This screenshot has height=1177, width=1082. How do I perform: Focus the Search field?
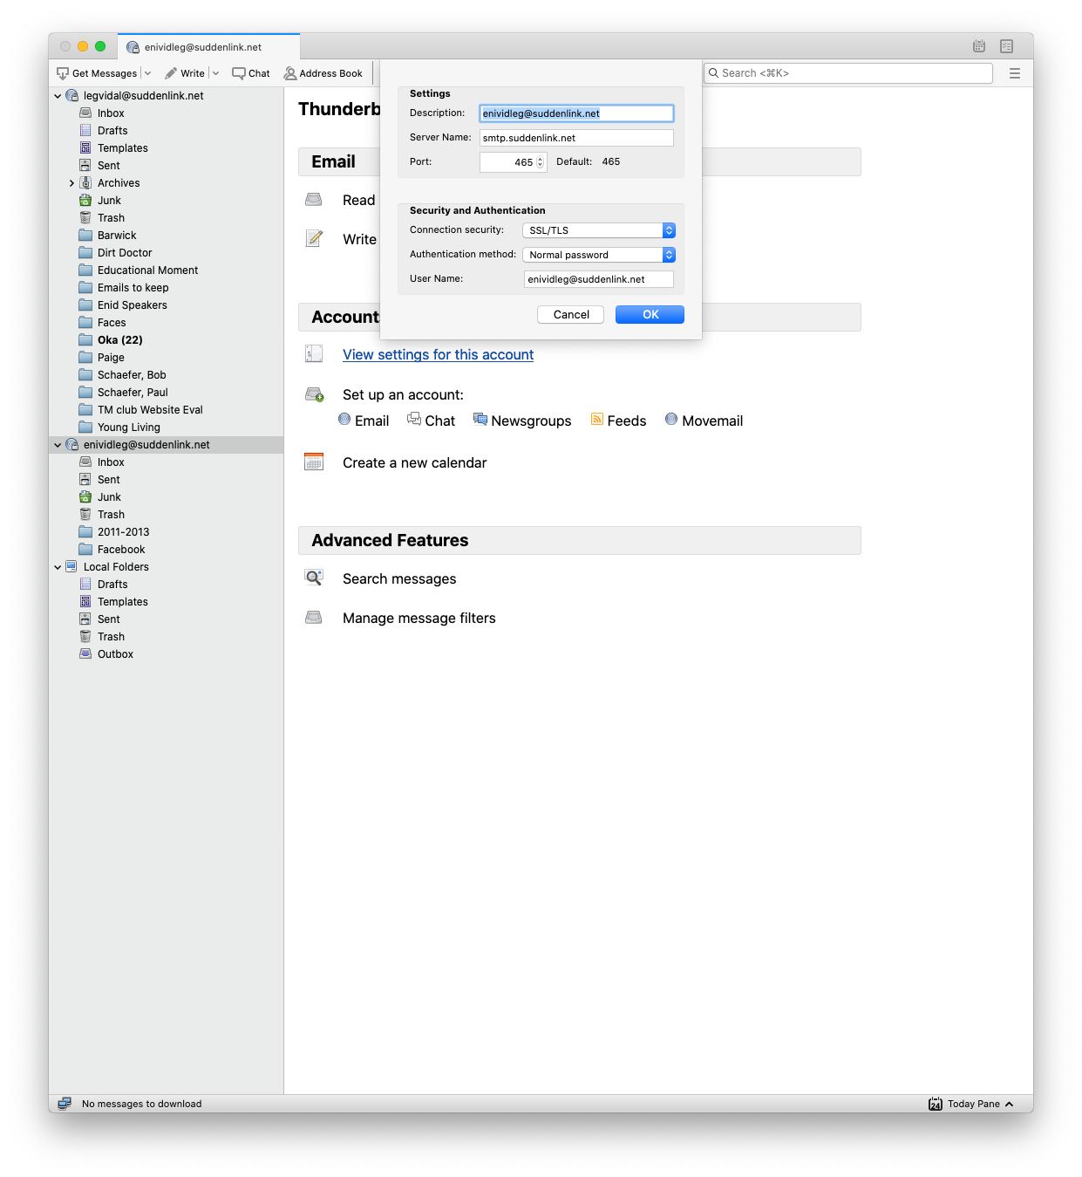point(848,73)
